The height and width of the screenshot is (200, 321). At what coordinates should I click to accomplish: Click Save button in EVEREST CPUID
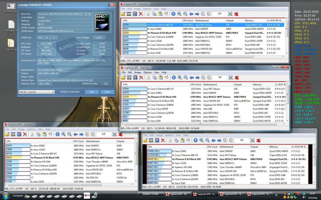point(92,92)
